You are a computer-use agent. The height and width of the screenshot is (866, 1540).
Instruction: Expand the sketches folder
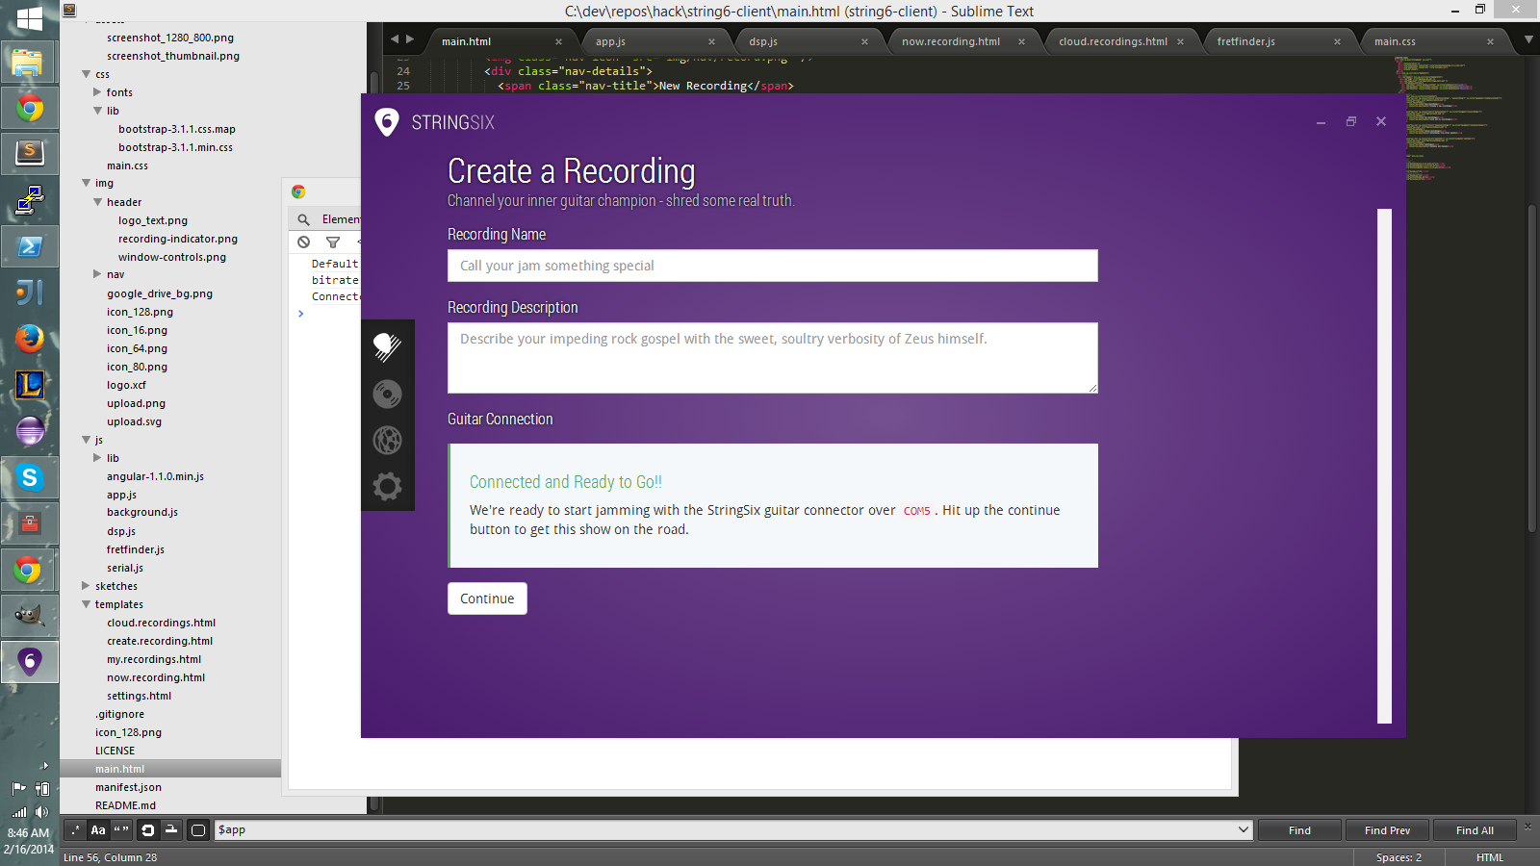[x=87, y=586]
